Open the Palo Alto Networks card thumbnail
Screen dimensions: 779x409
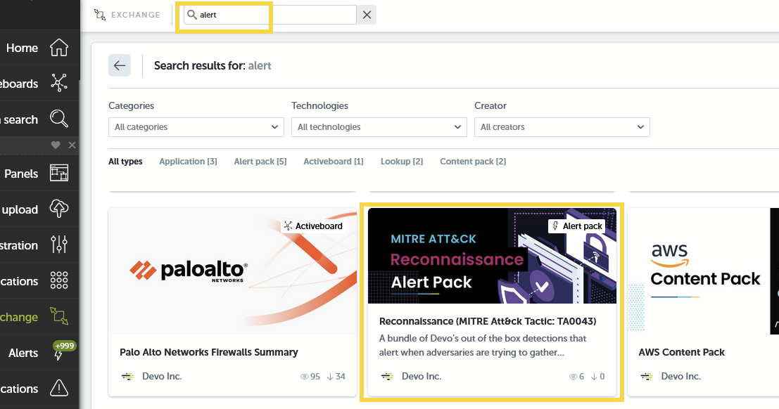point(232,271)
